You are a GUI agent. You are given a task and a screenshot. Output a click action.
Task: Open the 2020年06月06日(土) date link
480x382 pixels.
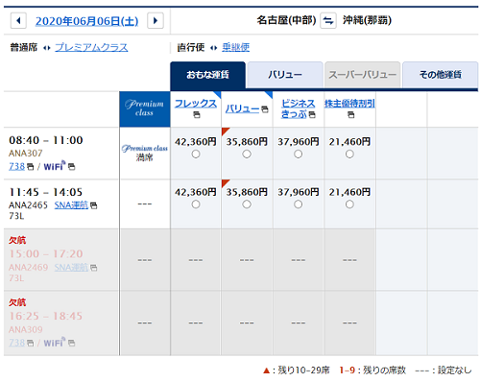86,21
